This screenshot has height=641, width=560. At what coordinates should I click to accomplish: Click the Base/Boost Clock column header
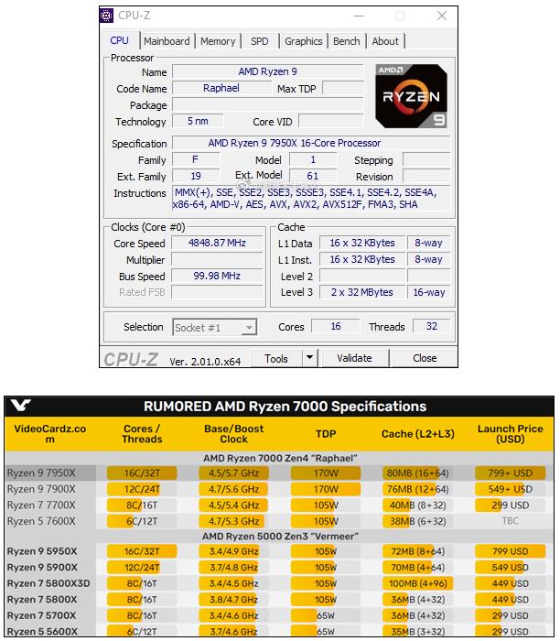pyautogui.click(x=233, y=434)
